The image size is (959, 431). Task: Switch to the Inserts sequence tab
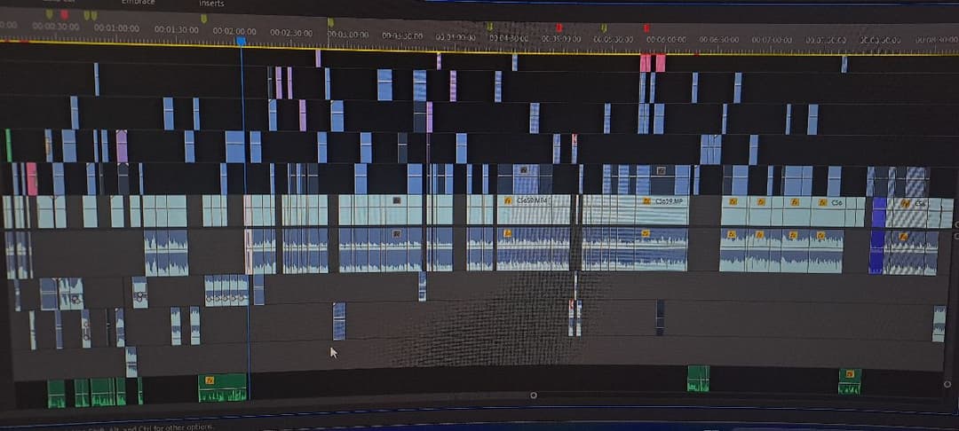pyautogui.click(x=211, y=4)
